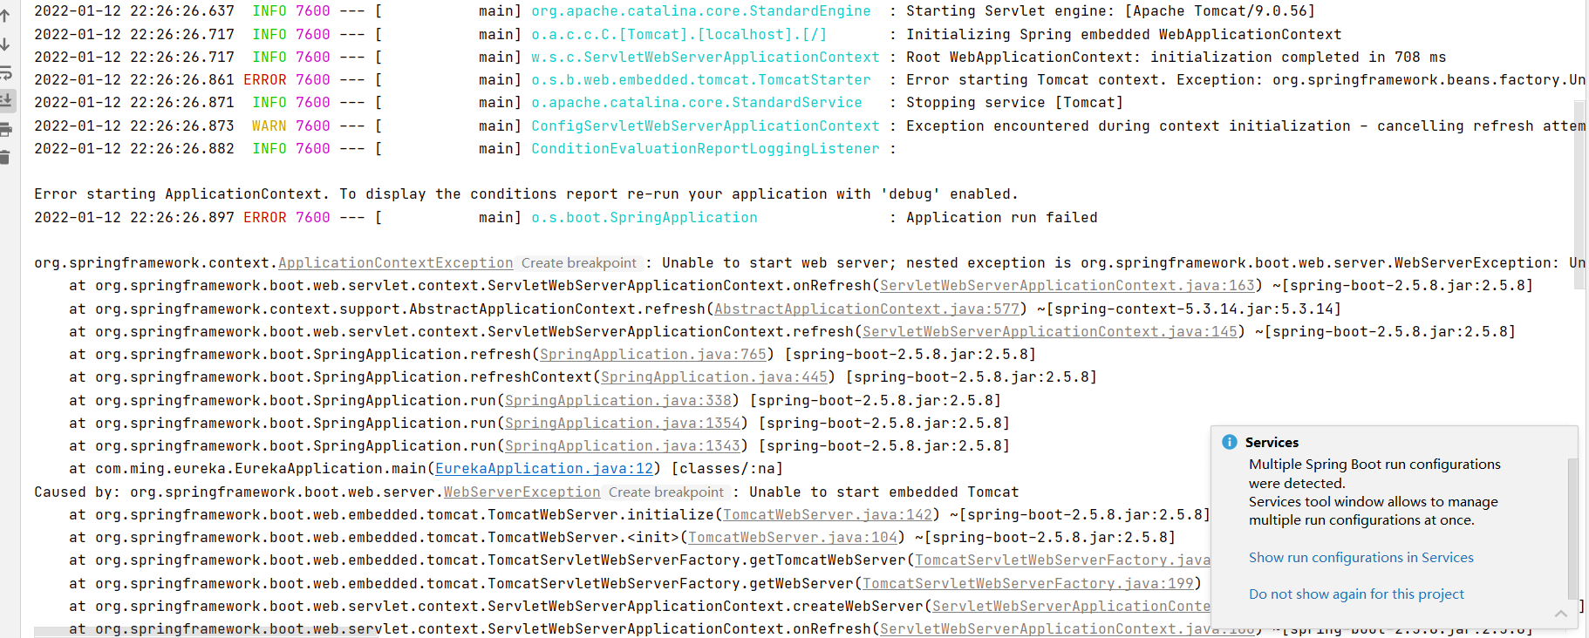Click ConditionEvaluationReportLoggingListener logger name

click(706, 149)
